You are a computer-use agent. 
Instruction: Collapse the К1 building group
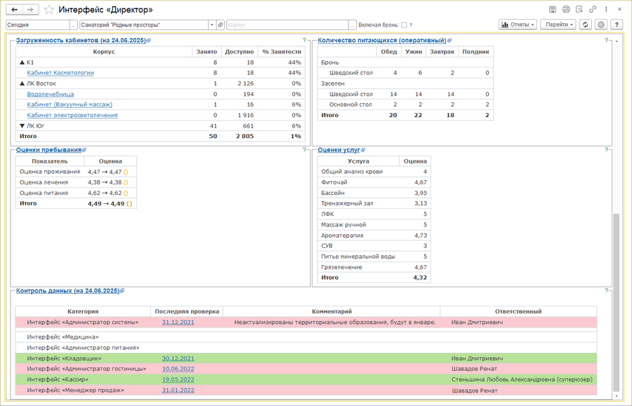click(x=21, y=62)
